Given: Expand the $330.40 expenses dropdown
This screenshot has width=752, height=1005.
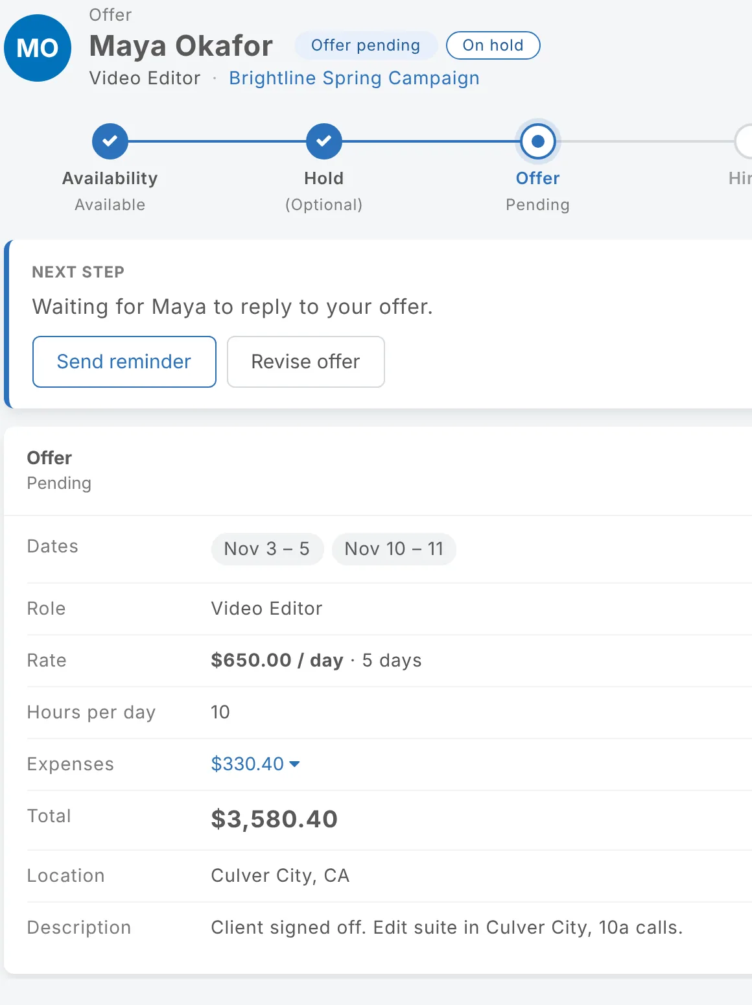Looking at the screenshot, I should [x=255, y=764].
